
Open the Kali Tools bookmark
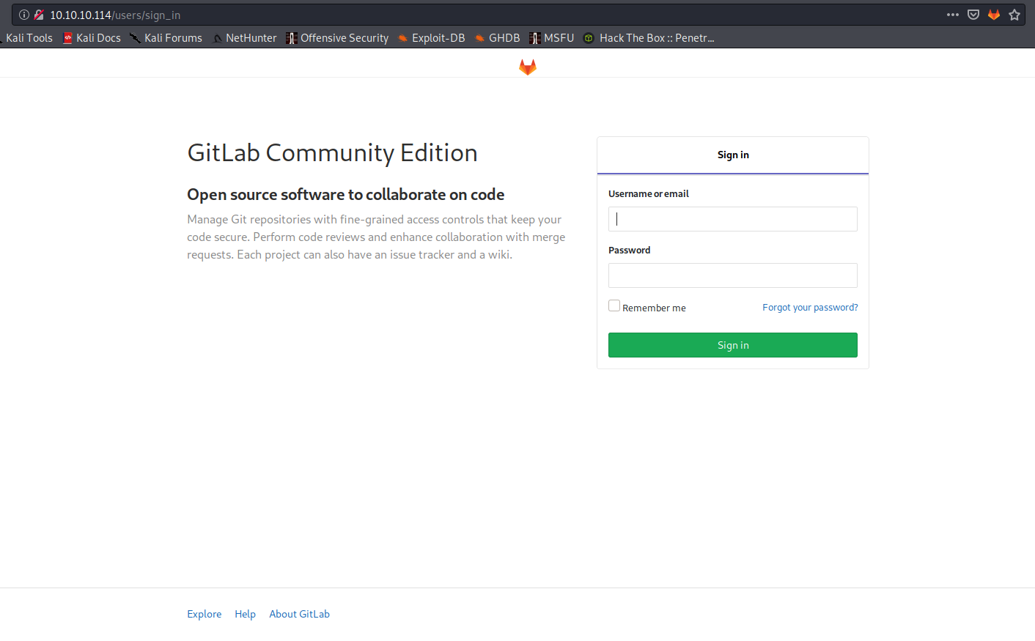click(28, 38)
